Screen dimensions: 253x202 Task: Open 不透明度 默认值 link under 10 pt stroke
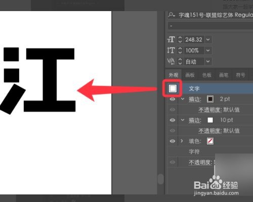[219, 131]
